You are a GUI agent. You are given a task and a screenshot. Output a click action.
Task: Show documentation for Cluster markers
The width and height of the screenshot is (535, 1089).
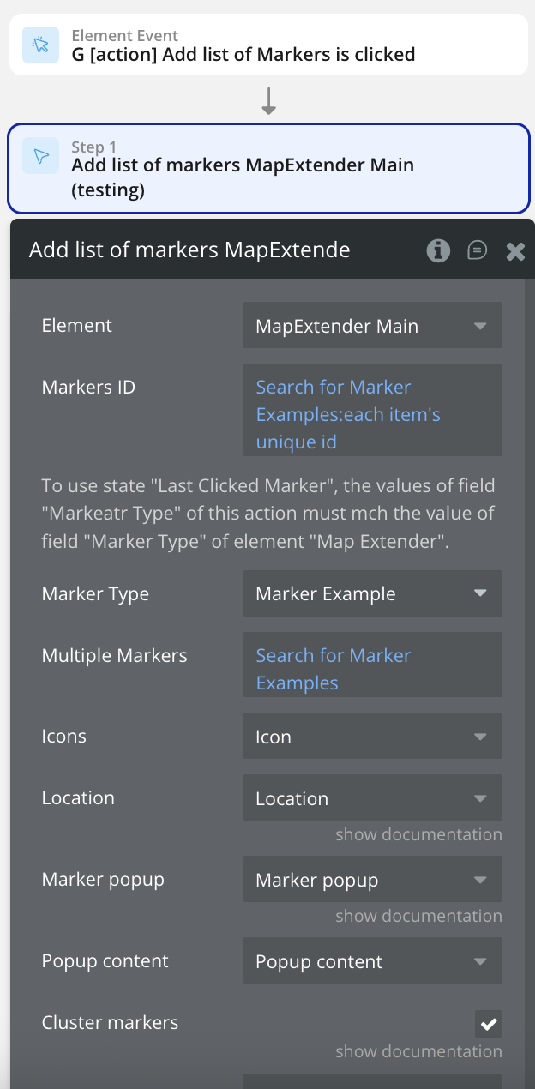418,1051
